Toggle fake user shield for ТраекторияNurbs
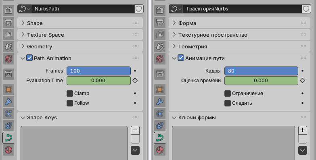Viewport: 316px width, 160px height. point(306,9)
